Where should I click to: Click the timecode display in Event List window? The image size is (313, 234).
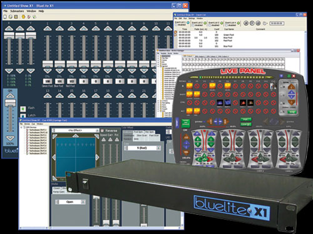pyautogui.click(x=277, y=23)
